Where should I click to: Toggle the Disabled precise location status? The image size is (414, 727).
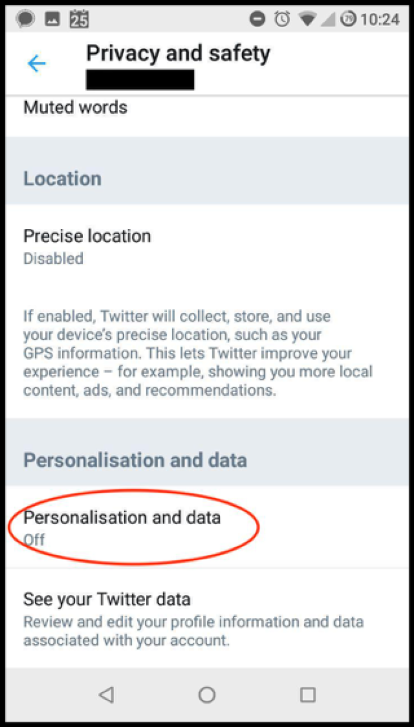[x=53, y=259]
